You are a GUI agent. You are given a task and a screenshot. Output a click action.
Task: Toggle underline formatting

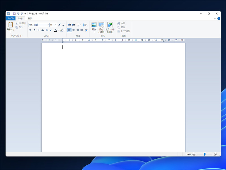[x=38, y=30]
